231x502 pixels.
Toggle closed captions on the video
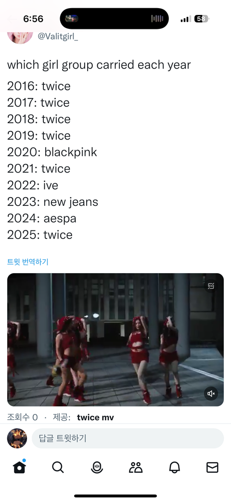coord(211,286)
